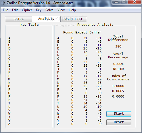Image resolution: width=142 pixels, height=133 pixels.
Task: Minimize the Zodiac Decrypto window
Action: pyautogui.click(x=116, y=2)
